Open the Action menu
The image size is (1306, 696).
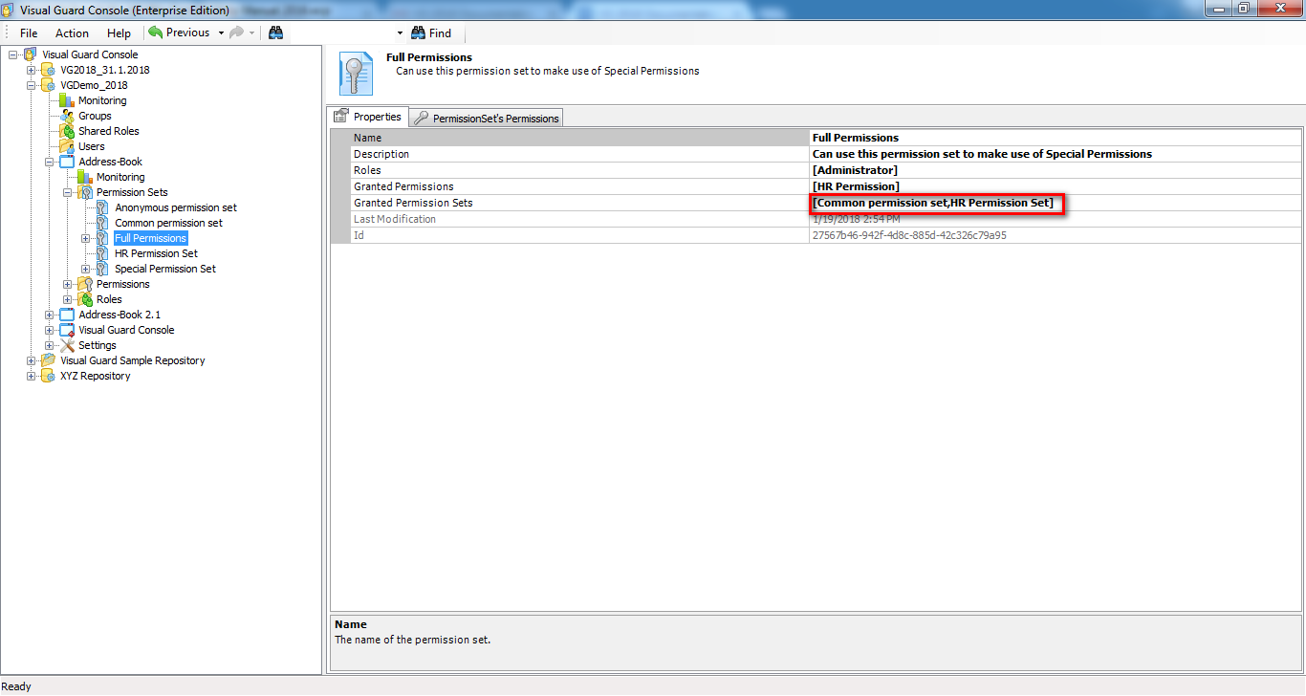(x=72, y=33)
